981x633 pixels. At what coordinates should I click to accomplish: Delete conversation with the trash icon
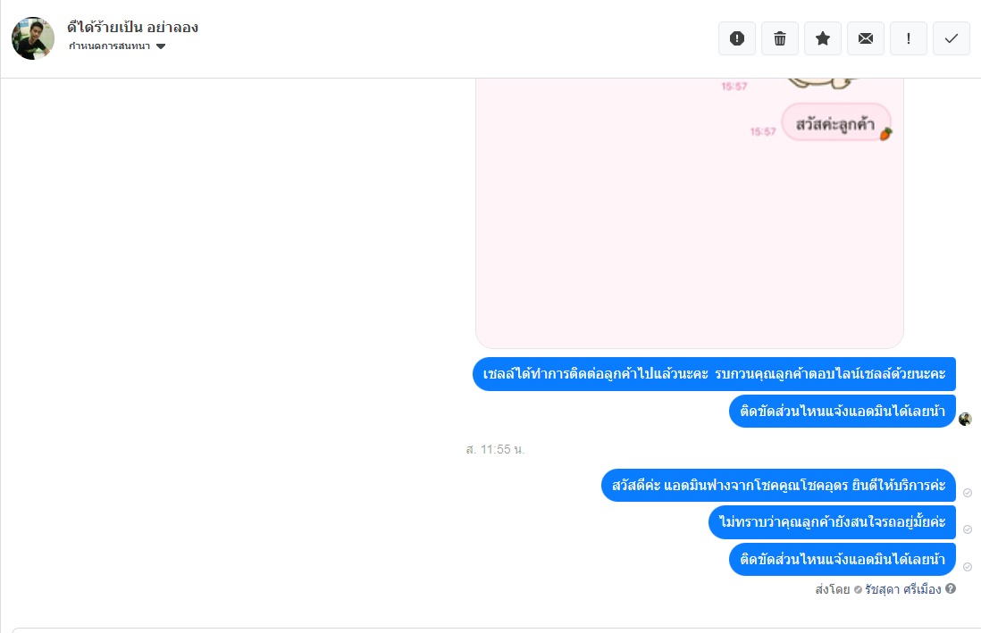780,38
